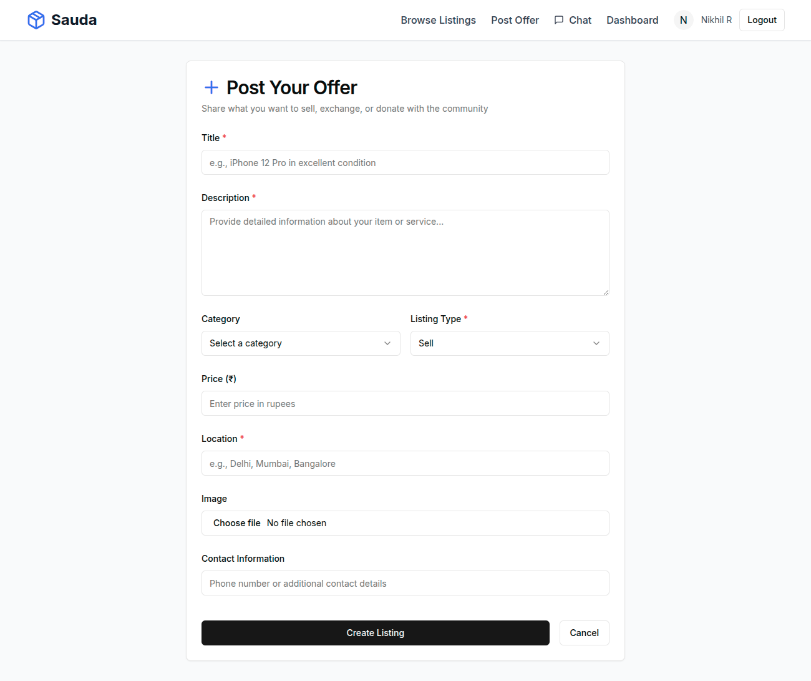Screen dimensions: 811x681
Task: Focus the Title input field
Action: click(x=405, y=162)
